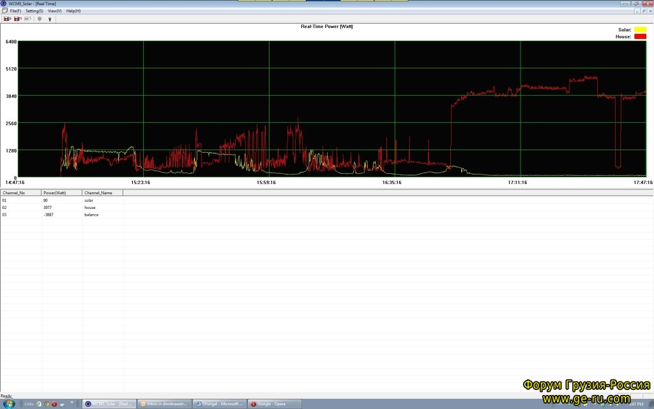The image size is (654, 409).
Task: Click the 6400 y-axis label
Action: 11,42
